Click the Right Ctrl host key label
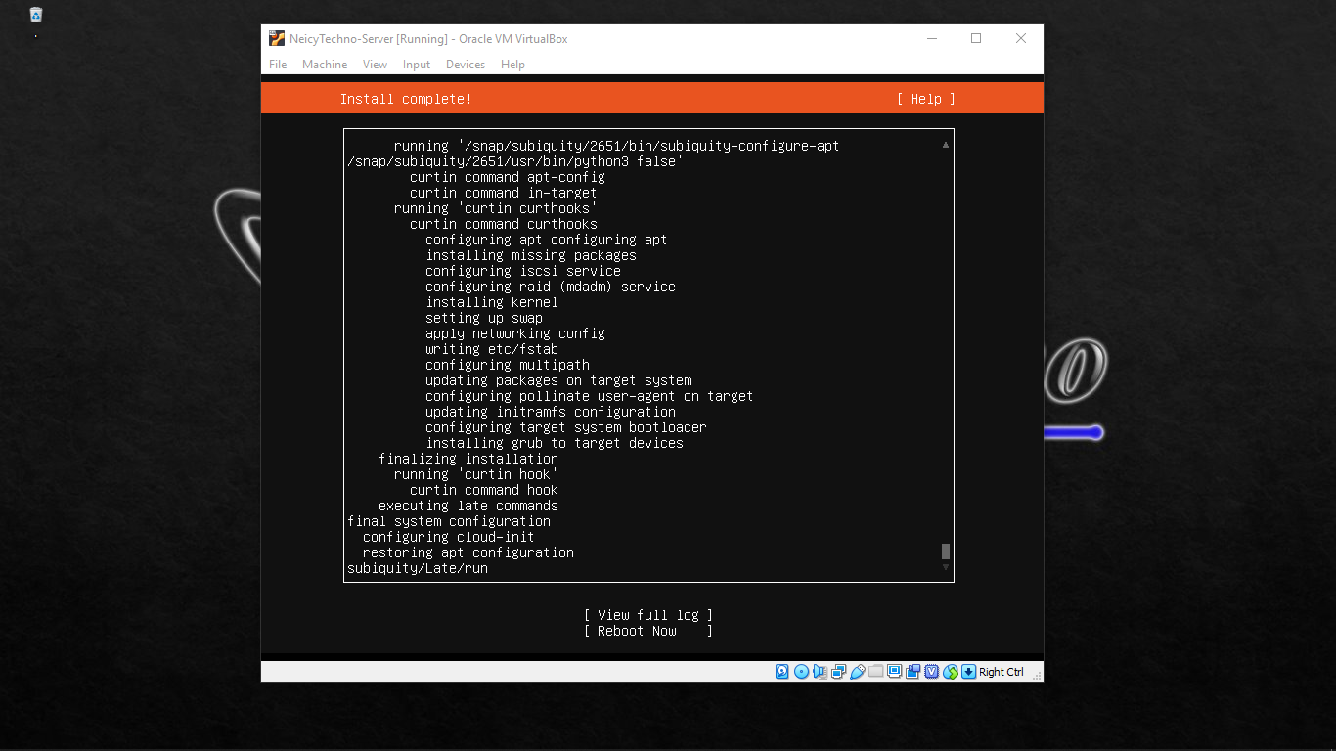This screenshot has height=751, width=1336. click(x=1002, y=672)
